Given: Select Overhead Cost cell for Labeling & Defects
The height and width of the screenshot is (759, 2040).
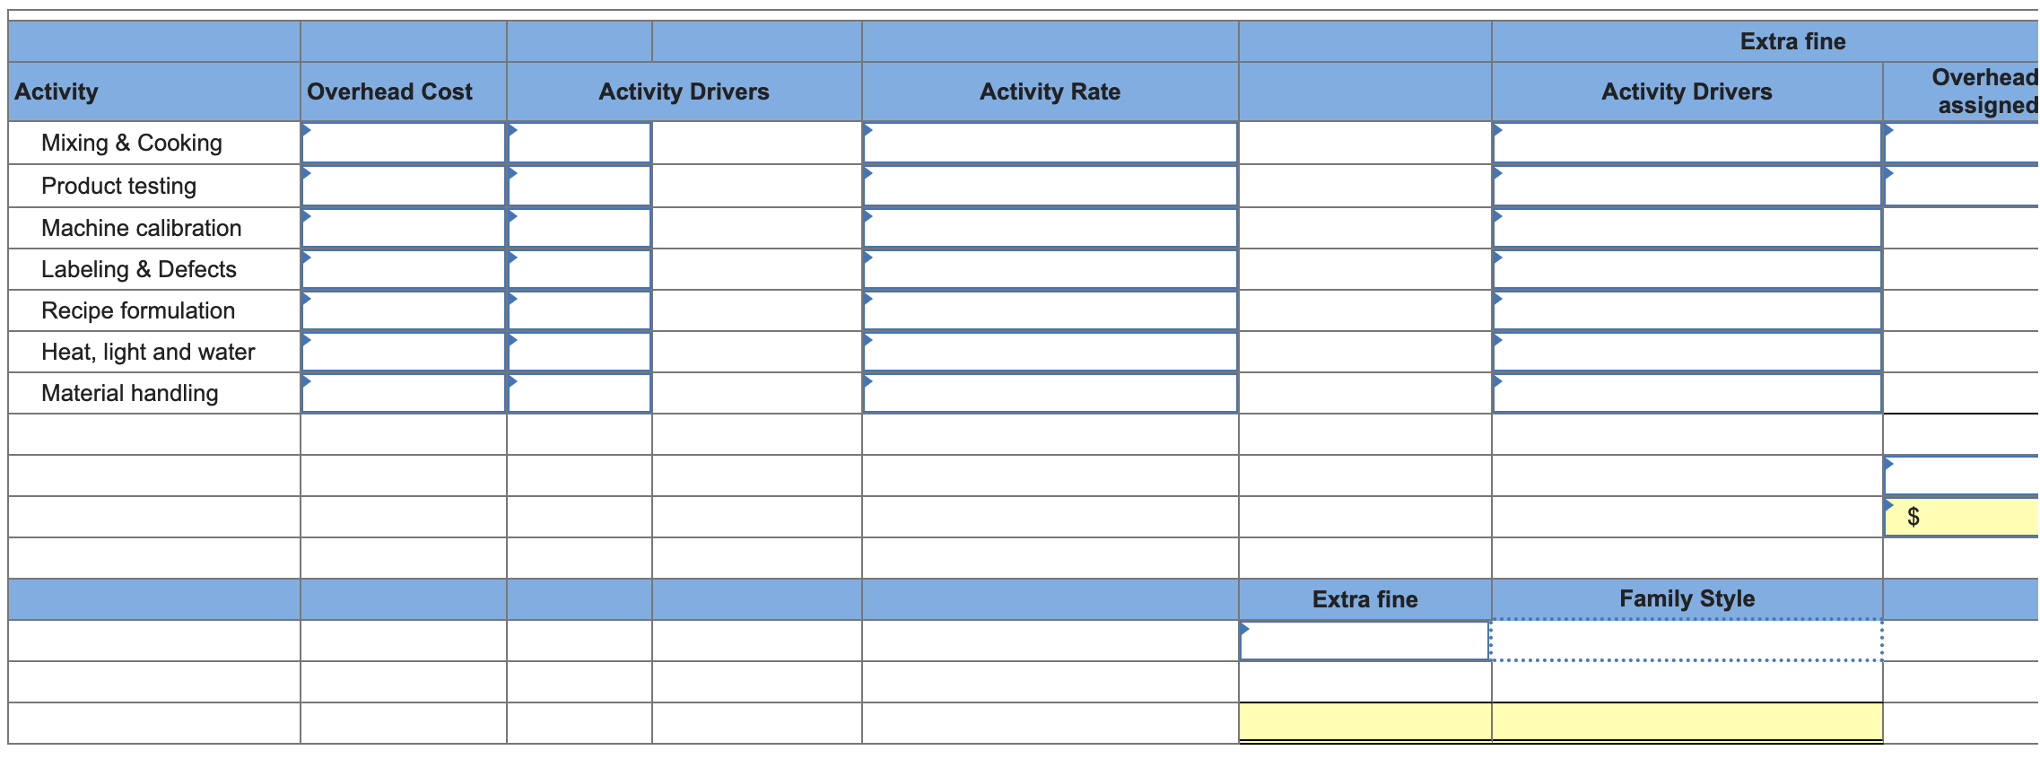Looking at the screenshot, I should coord(404,269).
